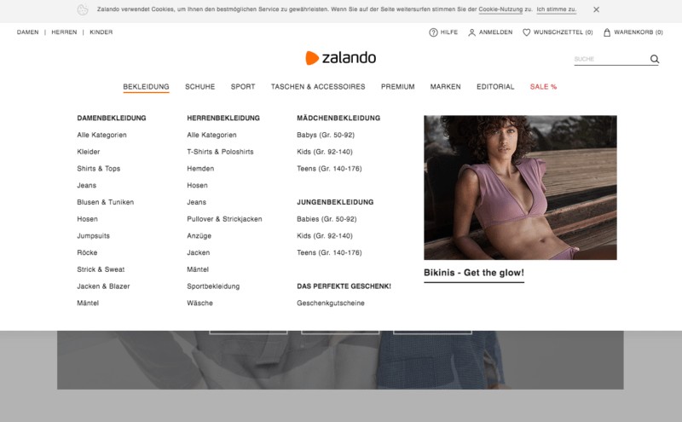Open the Schuhe menu tab
This screenshot has height=422, width=682.
[200, 87]
